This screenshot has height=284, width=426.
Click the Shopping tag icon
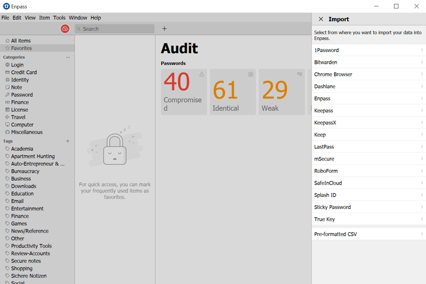7,268
